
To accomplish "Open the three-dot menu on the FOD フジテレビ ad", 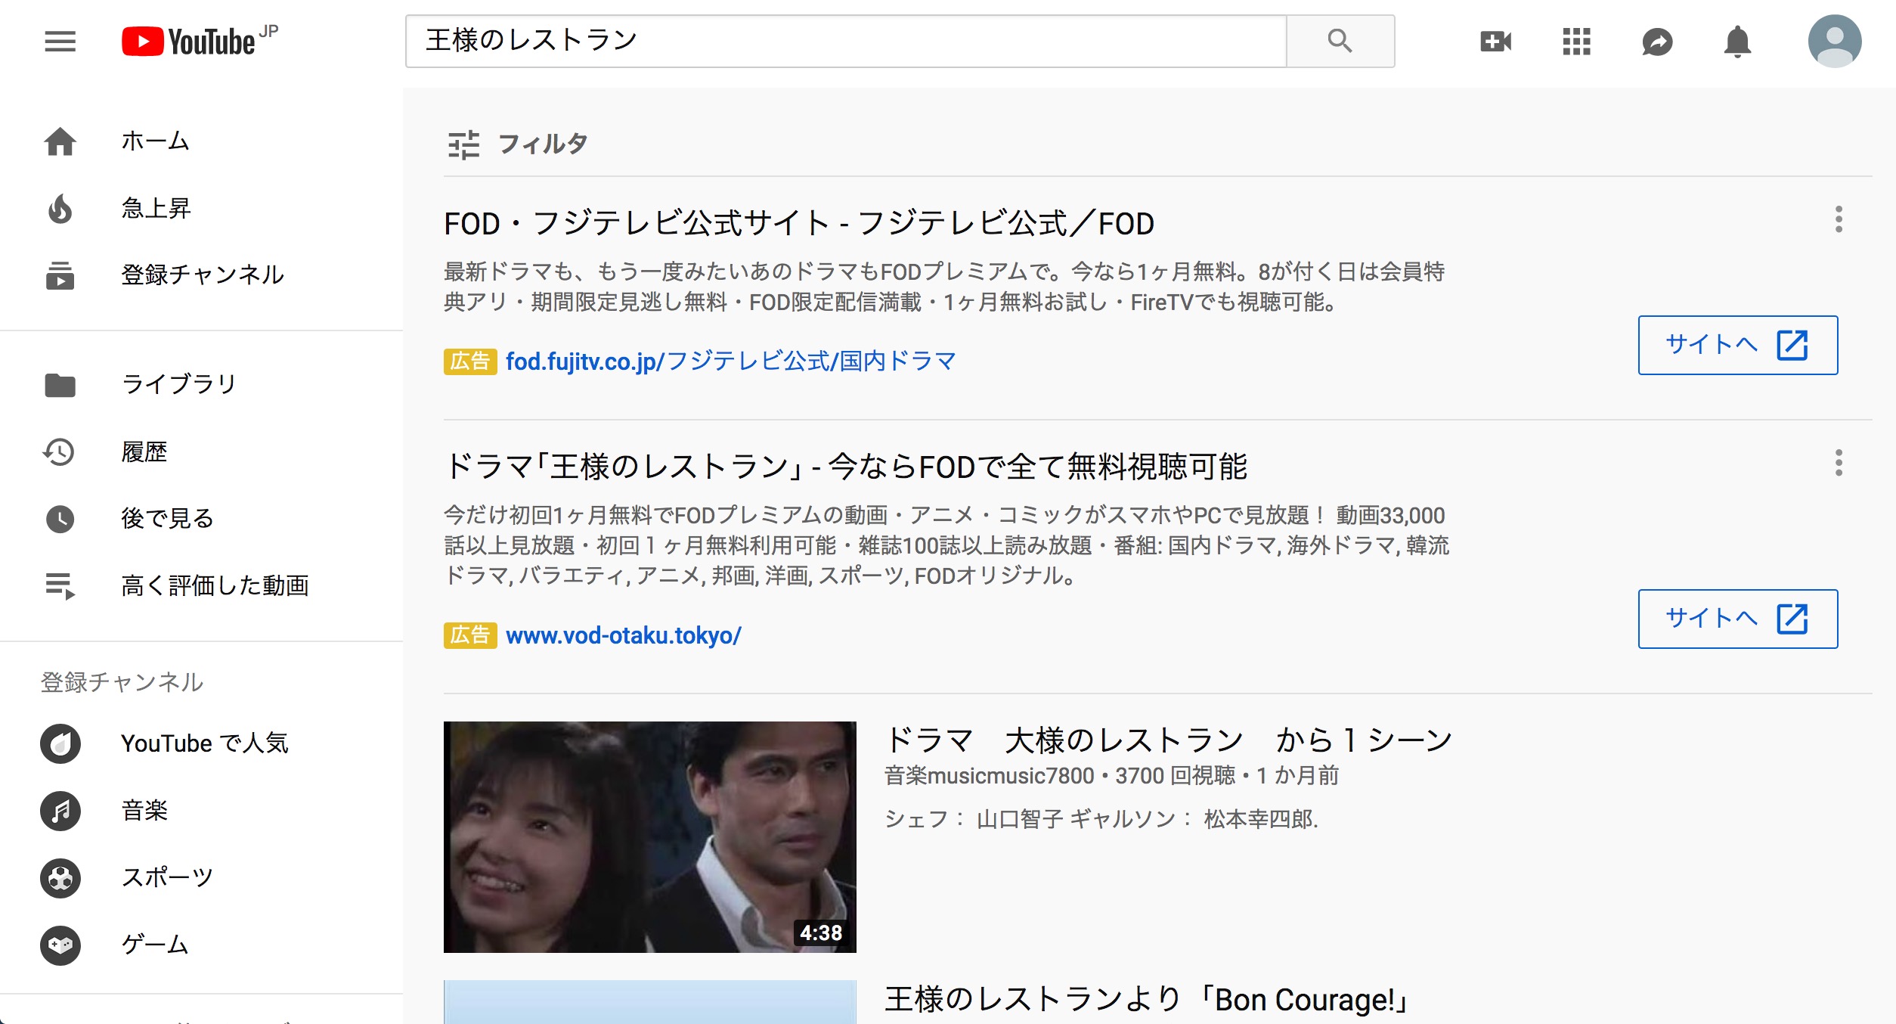I will (x=1839, y=219).
